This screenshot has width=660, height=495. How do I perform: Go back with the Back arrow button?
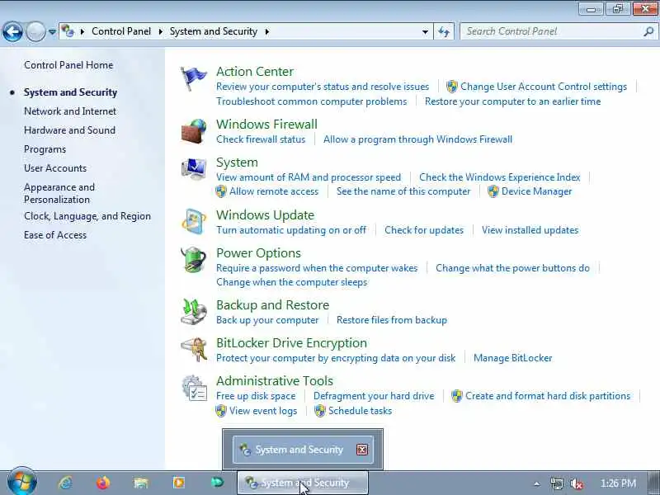point(12,31)
